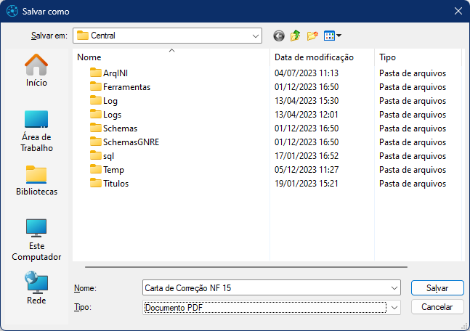Select the Ferramentas folder icon
The height and width of the screenshot is (331, 470).
coord(96,86)
